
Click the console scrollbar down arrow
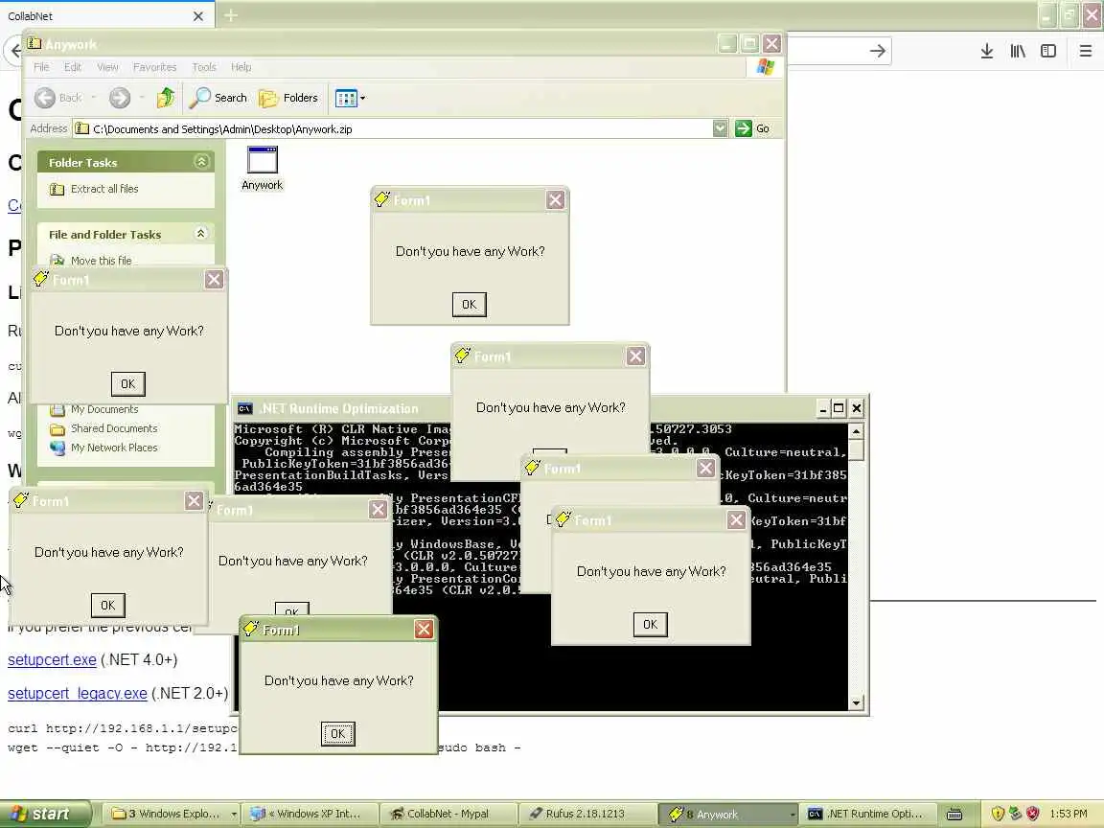[856, 702]
